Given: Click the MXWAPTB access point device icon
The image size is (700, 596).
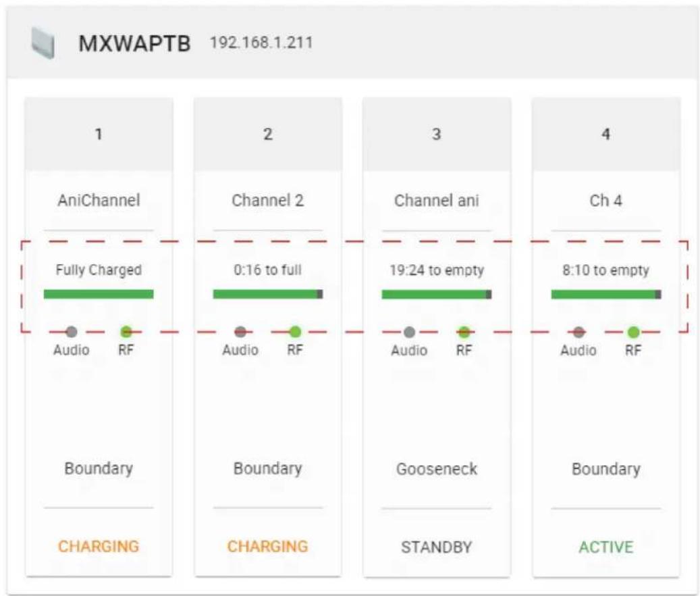Looking at the screenshot, I should (x=43, y=43).
